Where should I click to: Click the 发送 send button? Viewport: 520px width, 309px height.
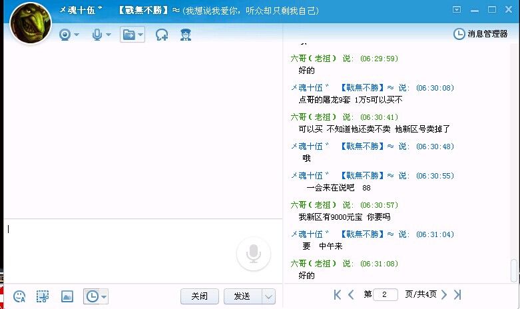[x=242, y=296]
